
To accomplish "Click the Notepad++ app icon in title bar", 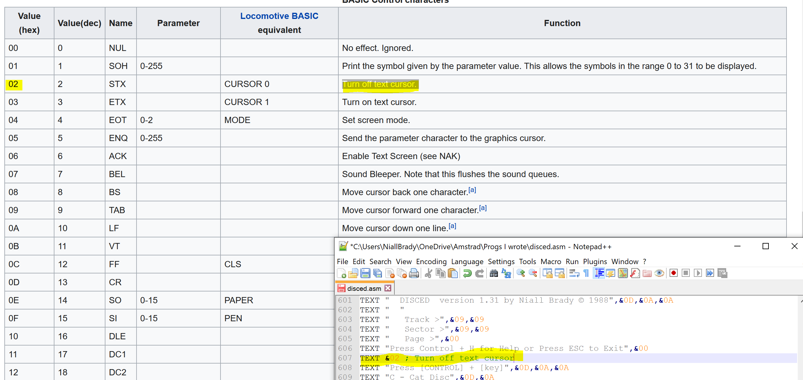I will (343, 246).
